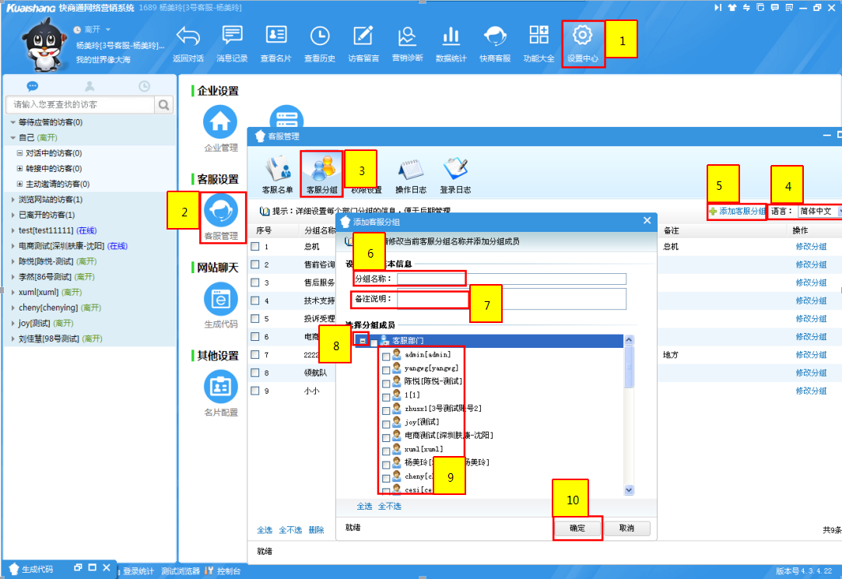Select checkbox for row 1 总机
The height and width of the screenshot is (579, 842).
255,247
